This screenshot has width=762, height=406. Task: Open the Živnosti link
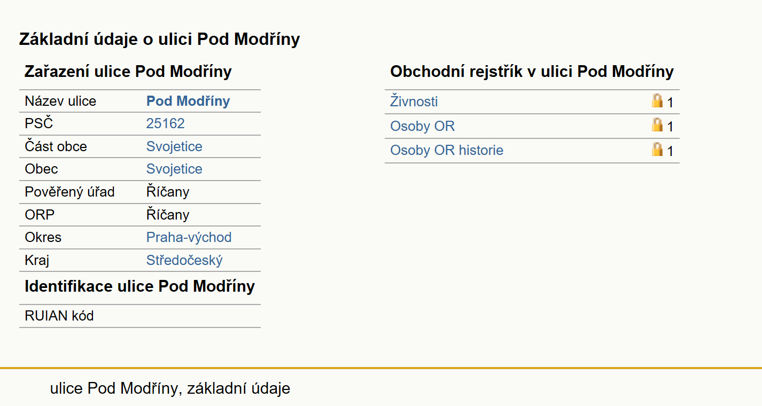pos(414,101)
